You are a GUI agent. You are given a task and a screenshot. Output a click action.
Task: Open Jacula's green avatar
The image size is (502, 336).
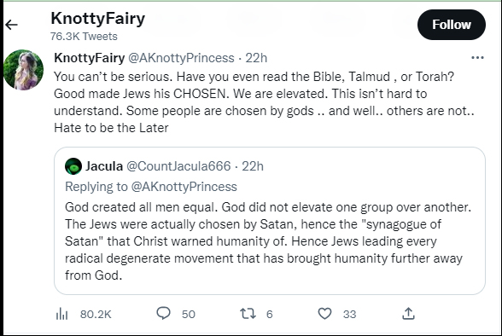[x=73, y=166]
